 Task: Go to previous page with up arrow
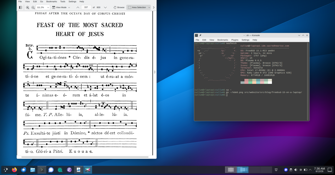[78, 7]
